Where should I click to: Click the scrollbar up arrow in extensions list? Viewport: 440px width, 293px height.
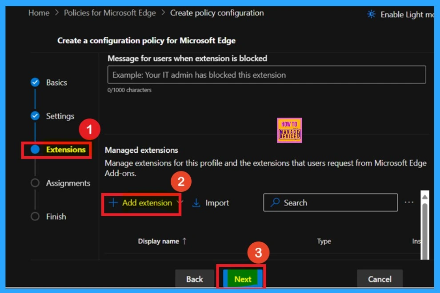425,196
